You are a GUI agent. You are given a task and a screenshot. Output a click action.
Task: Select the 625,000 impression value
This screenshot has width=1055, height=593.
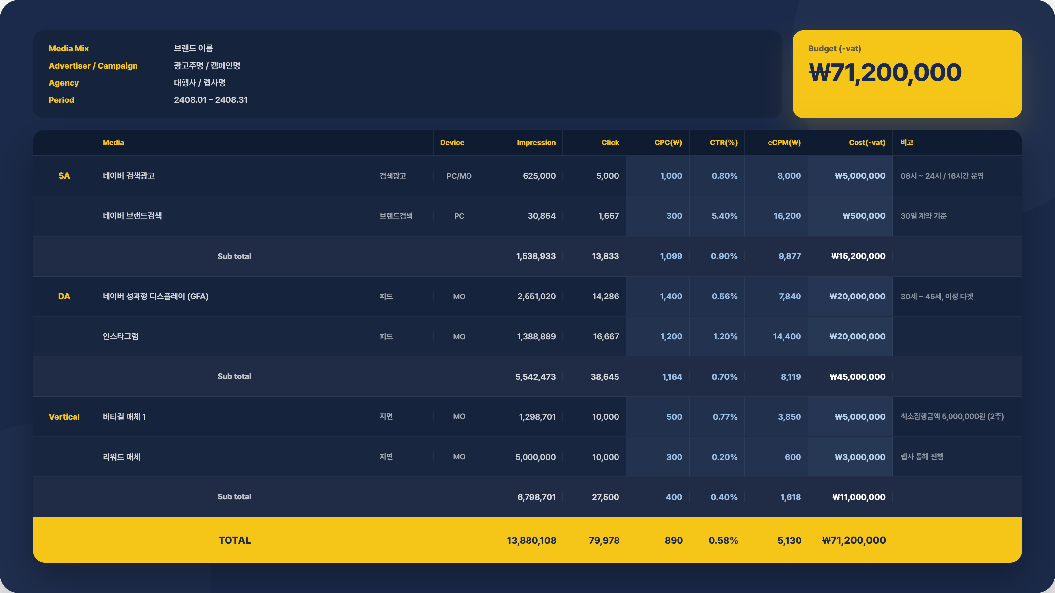coord(539,176)
